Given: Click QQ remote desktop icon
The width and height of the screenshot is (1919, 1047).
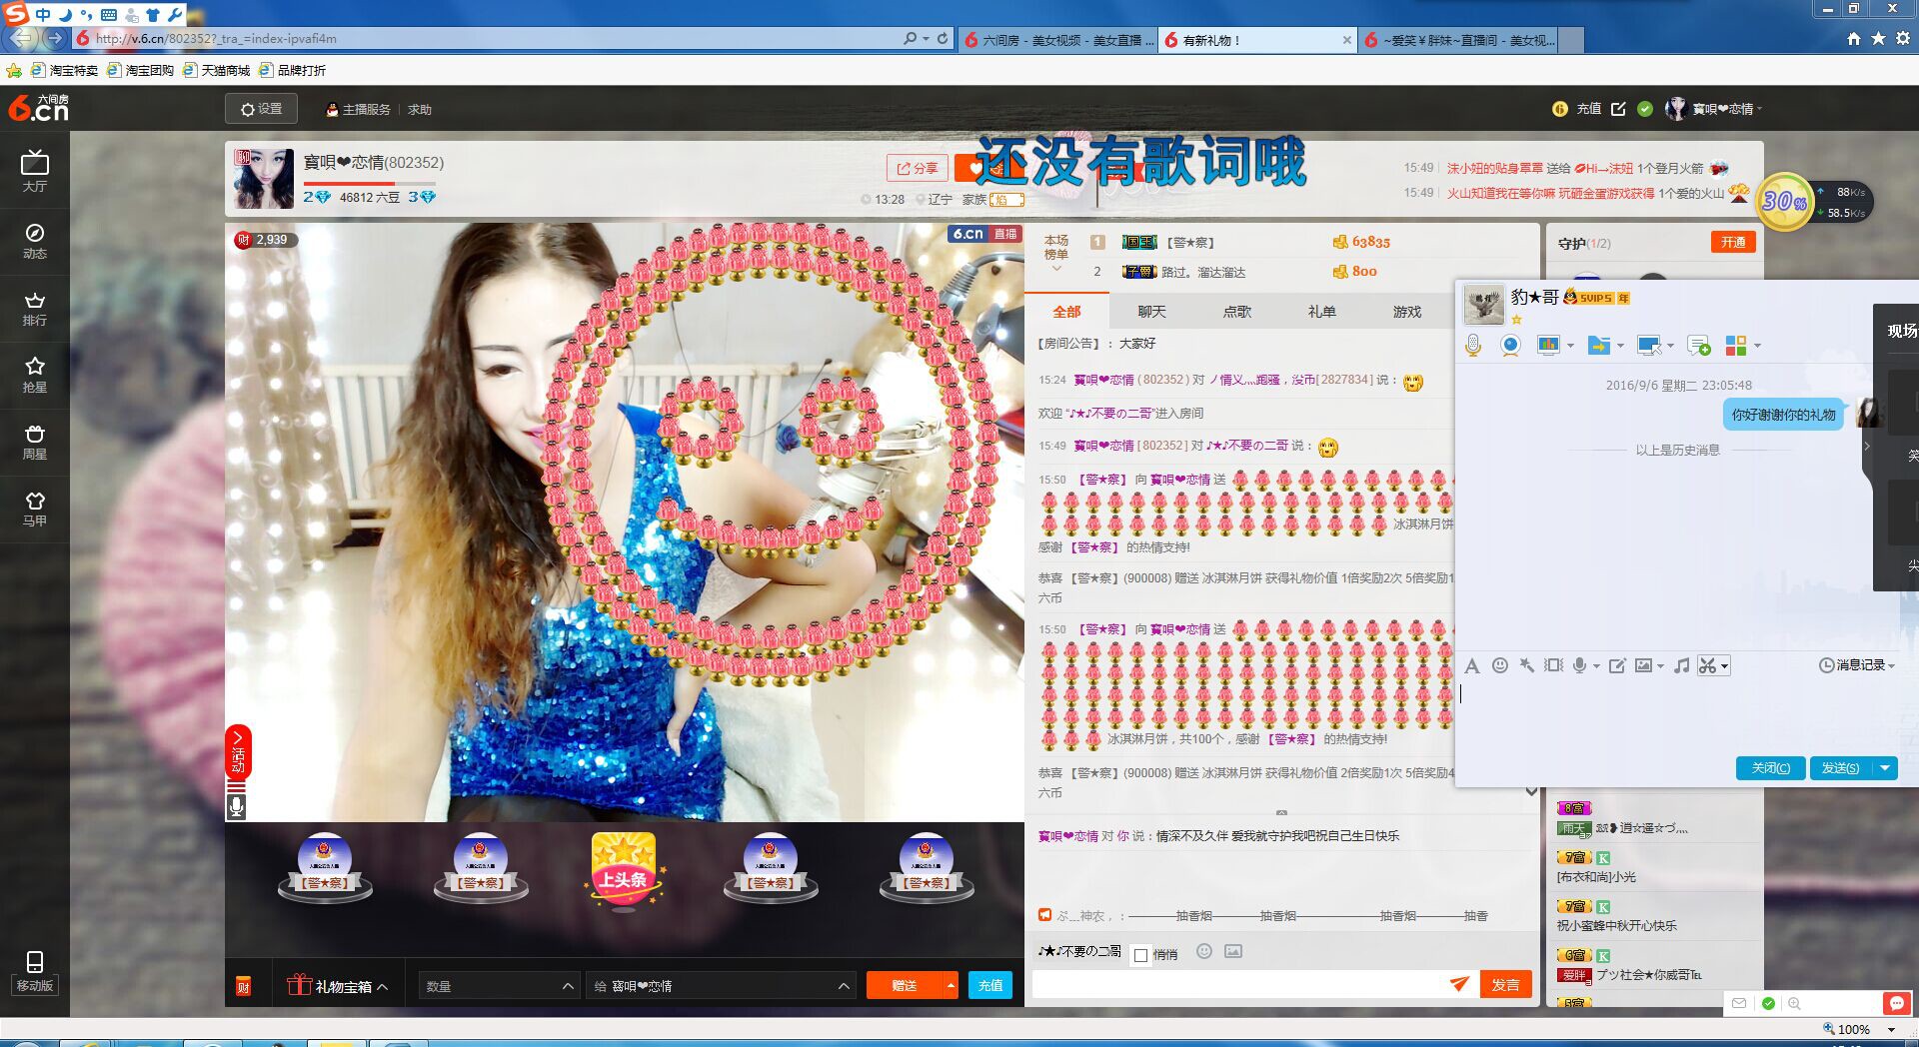Looking at the screenshot, I should point(1649,345).
